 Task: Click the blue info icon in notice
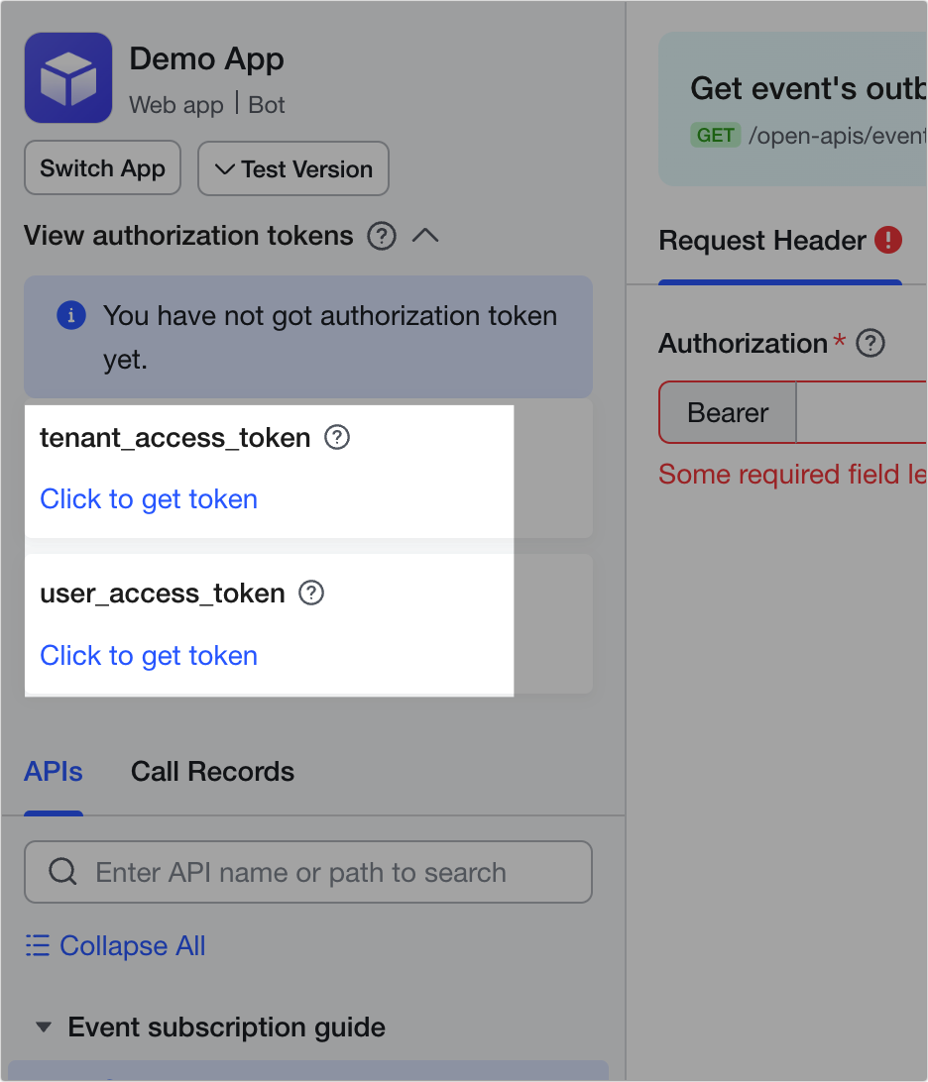(x=70, y=316)
